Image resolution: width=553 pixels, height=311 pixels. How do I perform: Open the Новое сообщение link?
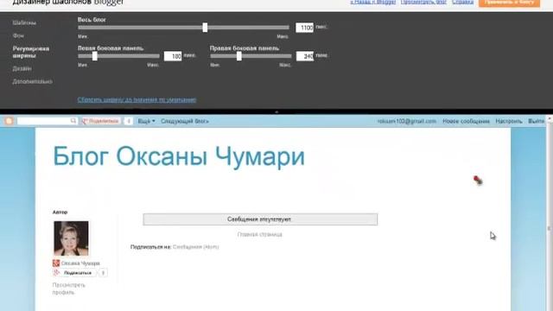(466, 121)
